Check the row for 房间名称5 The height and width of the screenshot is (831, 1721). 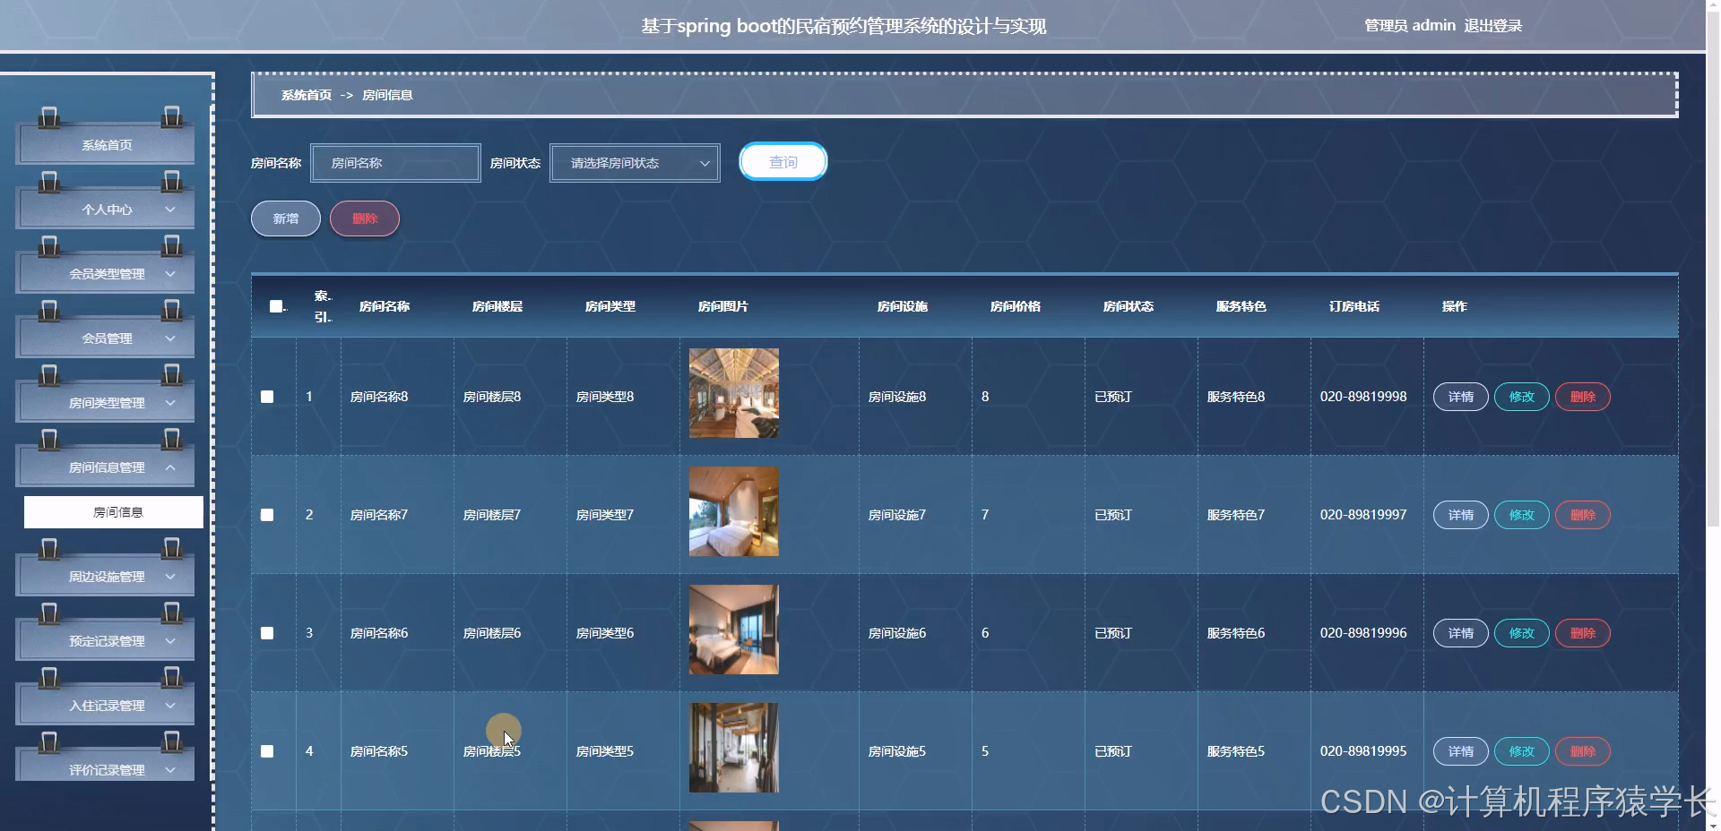click(x=267, y=751)
